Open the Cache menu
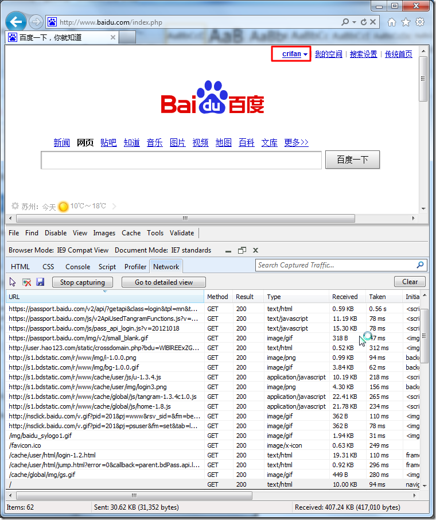The width and height of the screenshot is (436, 520). click(131, 233)
